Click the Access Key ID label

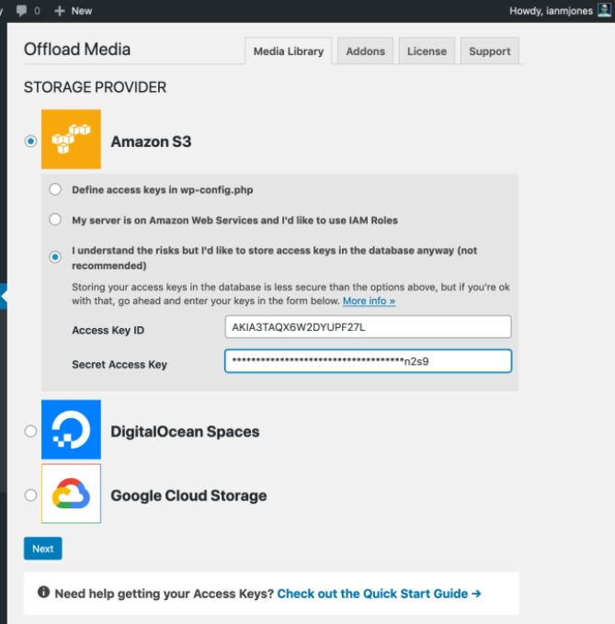pos(108,330)
